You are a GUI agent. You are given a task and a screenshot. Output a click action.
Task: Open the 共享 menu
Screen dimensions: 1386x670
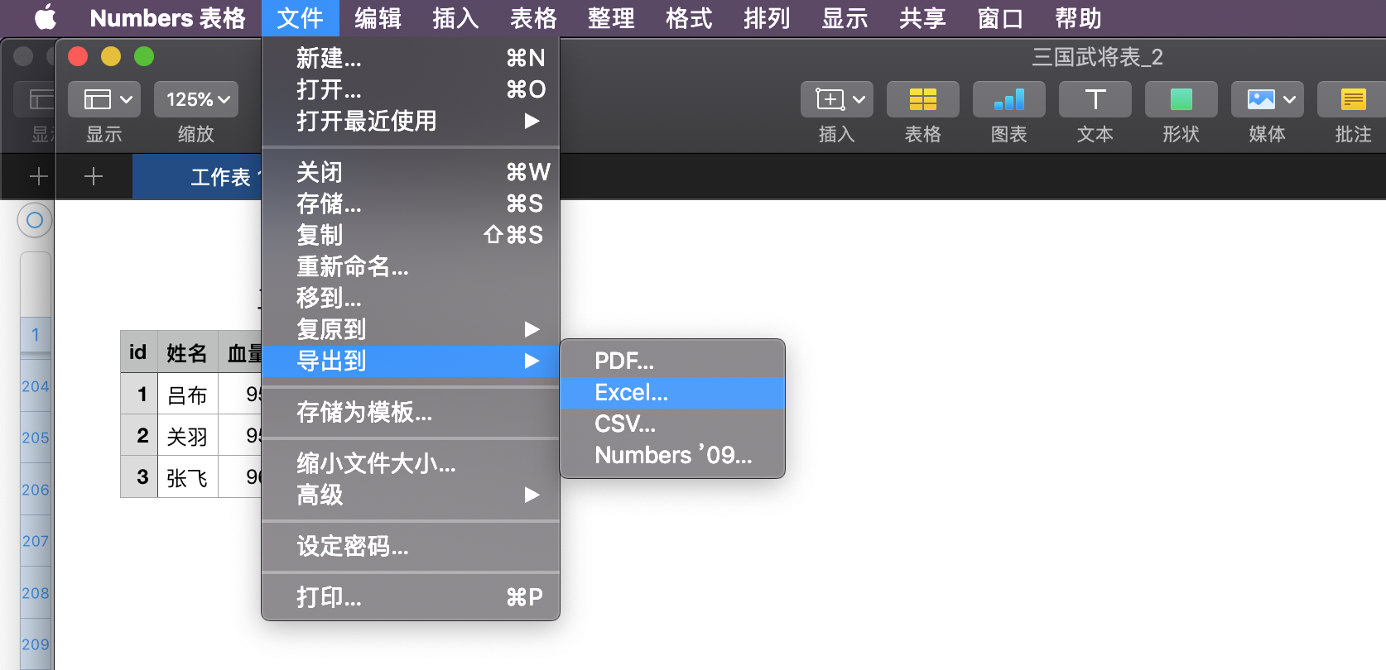point(922,18)
